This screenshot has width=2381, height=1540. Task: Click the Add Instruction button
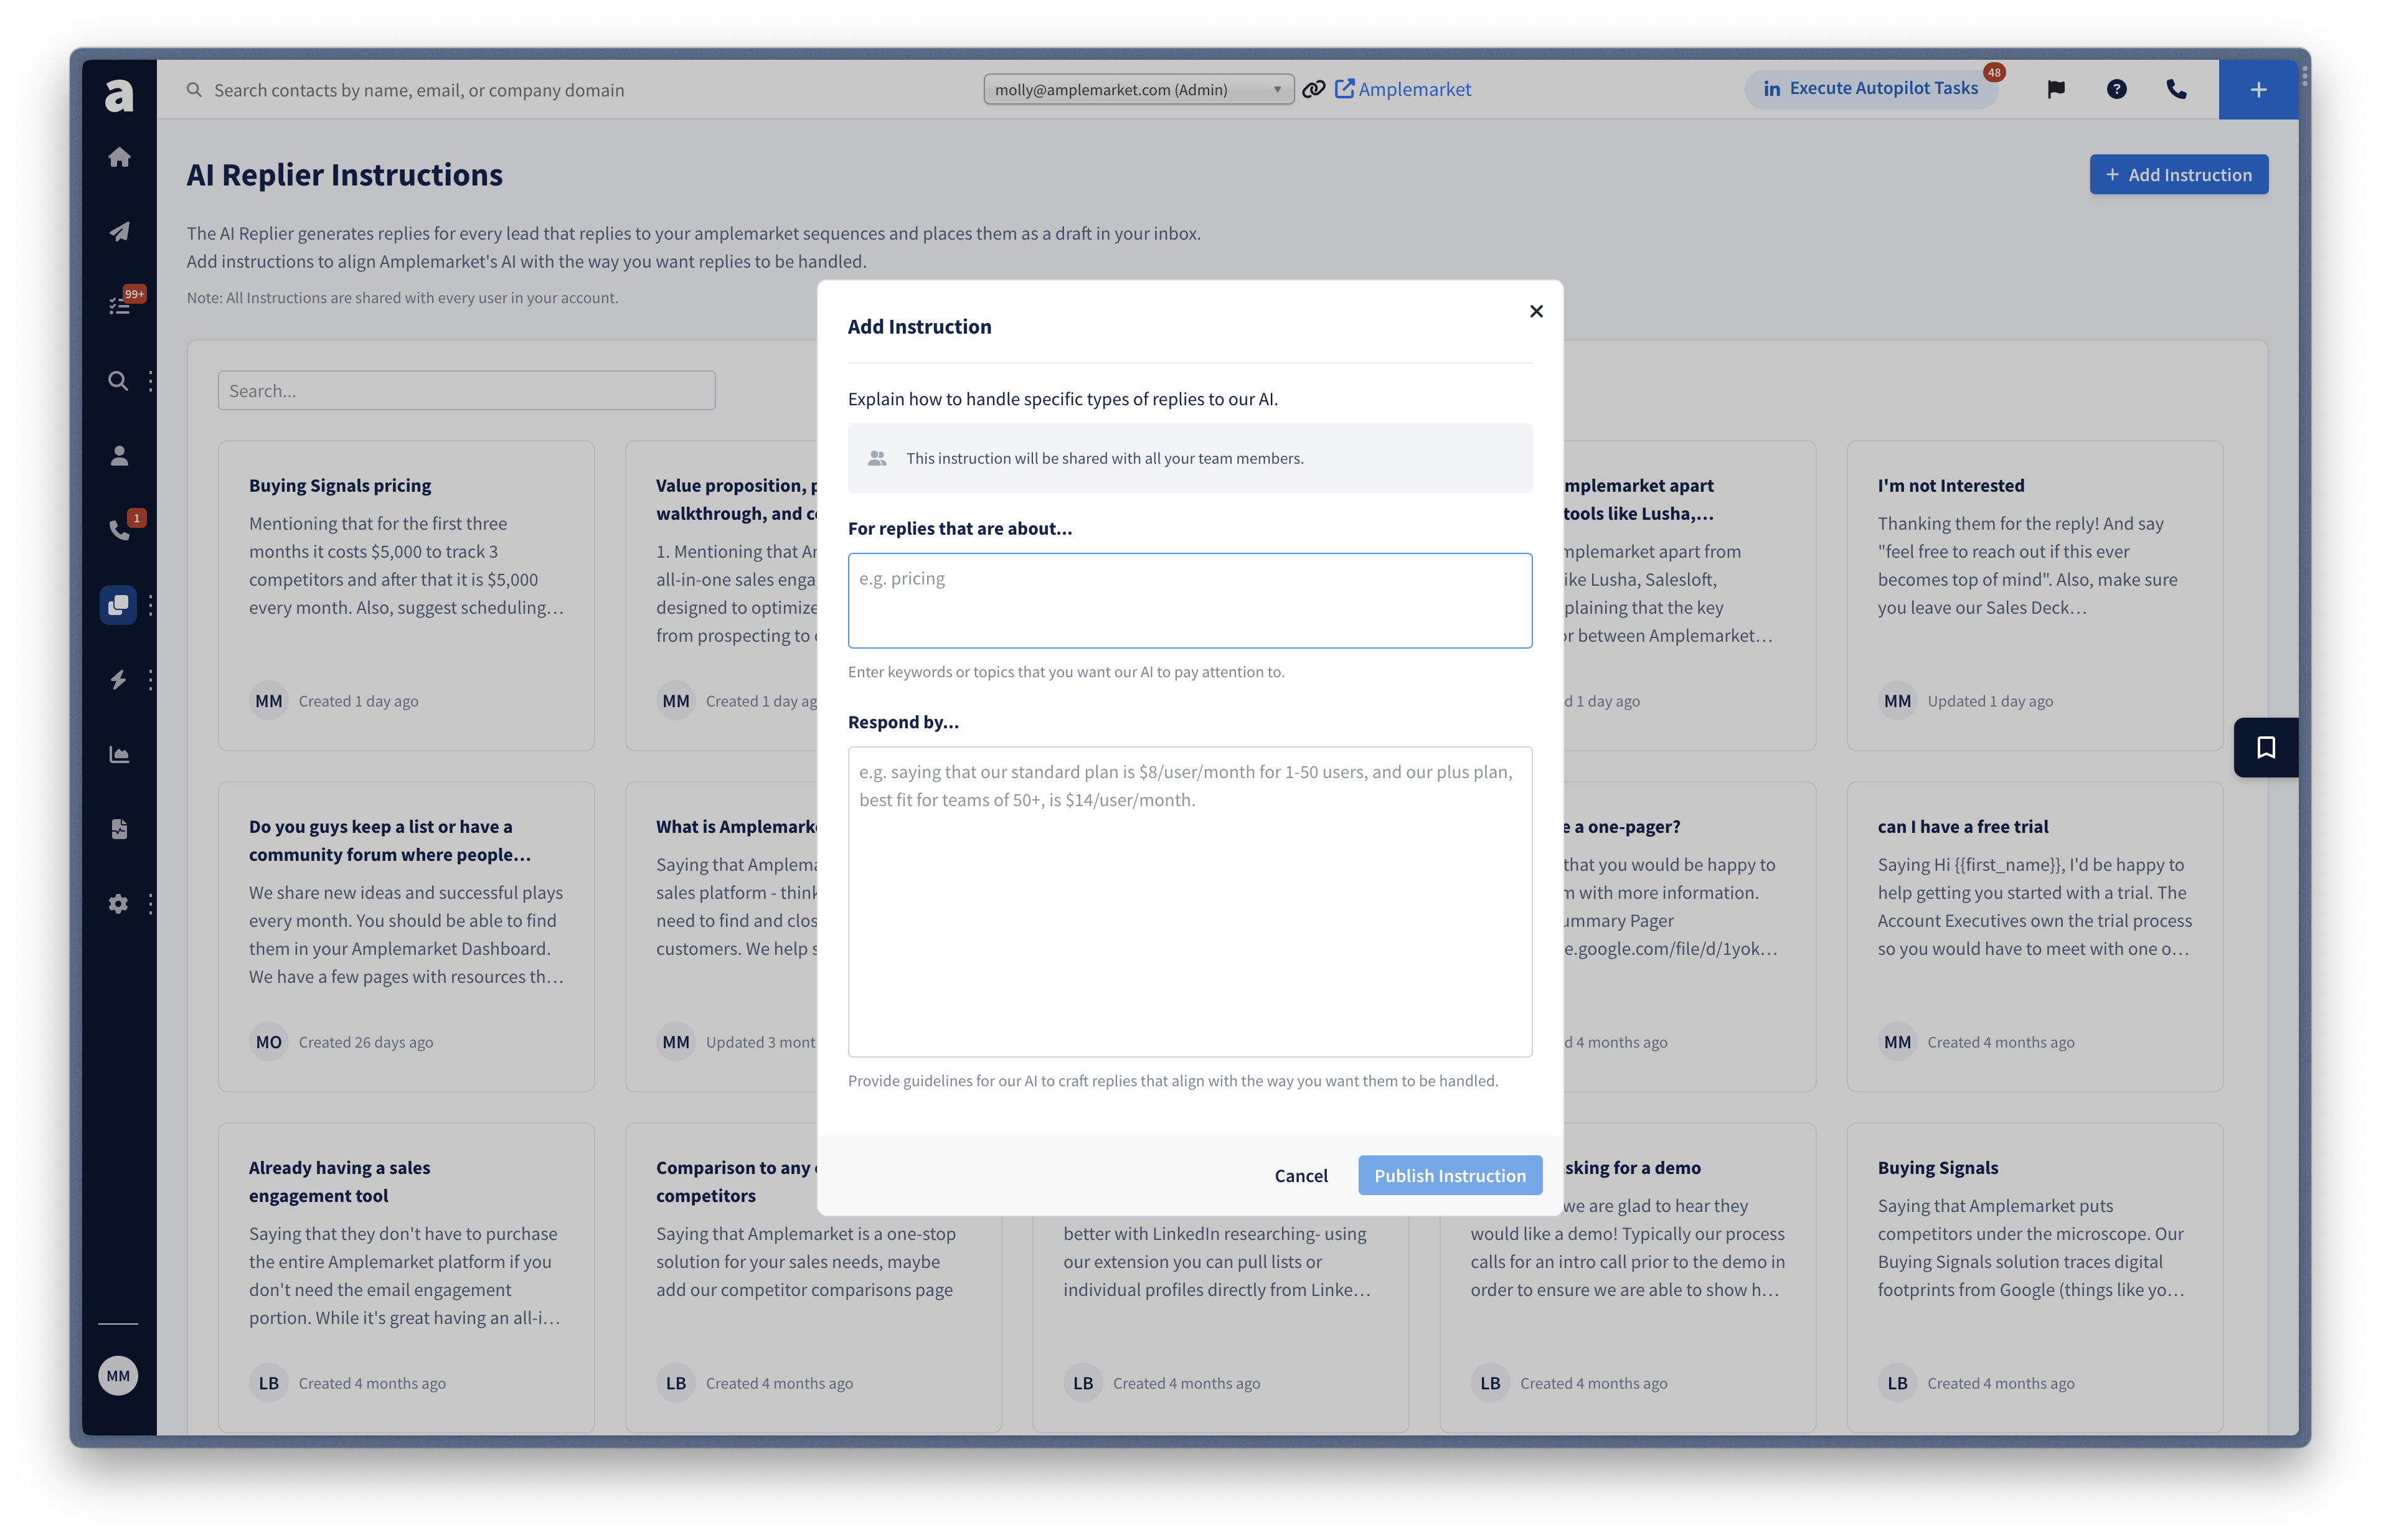point(2178,174)
